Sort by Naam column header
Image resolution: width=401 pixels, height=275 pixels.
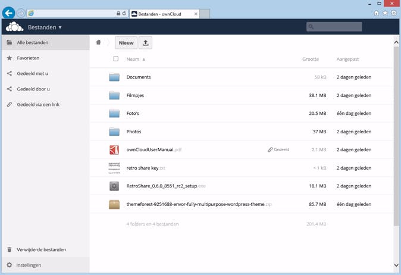pyautogui.click(x=136, y=59)
